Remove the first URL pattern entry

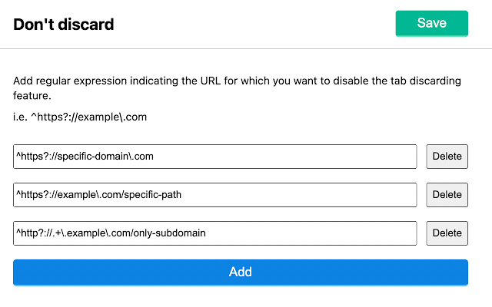pyautogui.click(x=447, y=157)
